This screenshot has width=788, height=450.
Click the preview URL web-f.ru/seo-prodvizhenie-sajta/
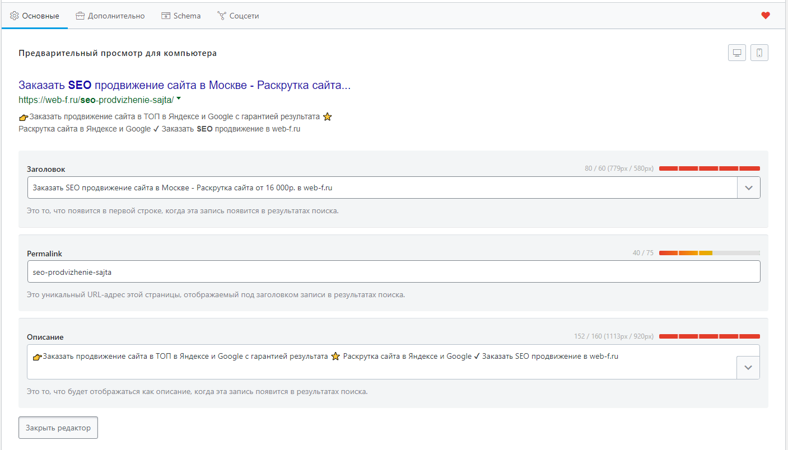point(96,100)
